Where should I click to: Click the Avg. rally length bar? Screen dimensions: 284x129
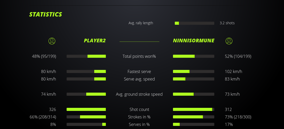(x=194, y=23)
